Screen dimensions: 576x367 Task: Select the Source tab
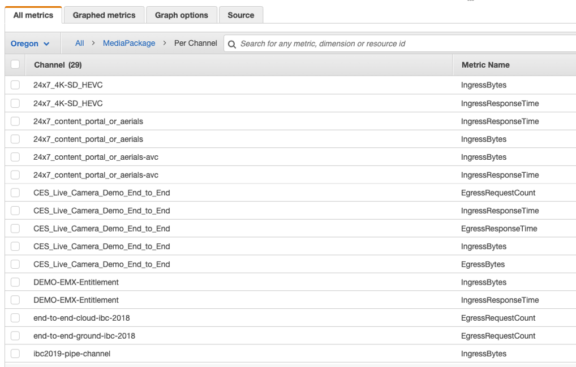[x=240, y=15]
